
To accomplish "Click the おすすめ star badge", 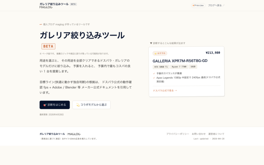I will pos(160,53).
